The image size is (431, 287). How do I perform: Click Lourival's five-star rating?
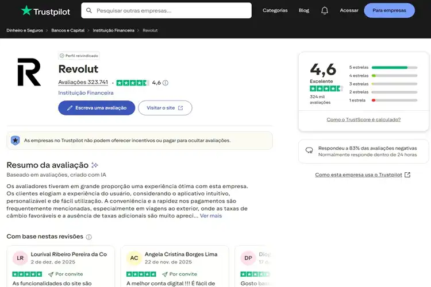point(27,274)
